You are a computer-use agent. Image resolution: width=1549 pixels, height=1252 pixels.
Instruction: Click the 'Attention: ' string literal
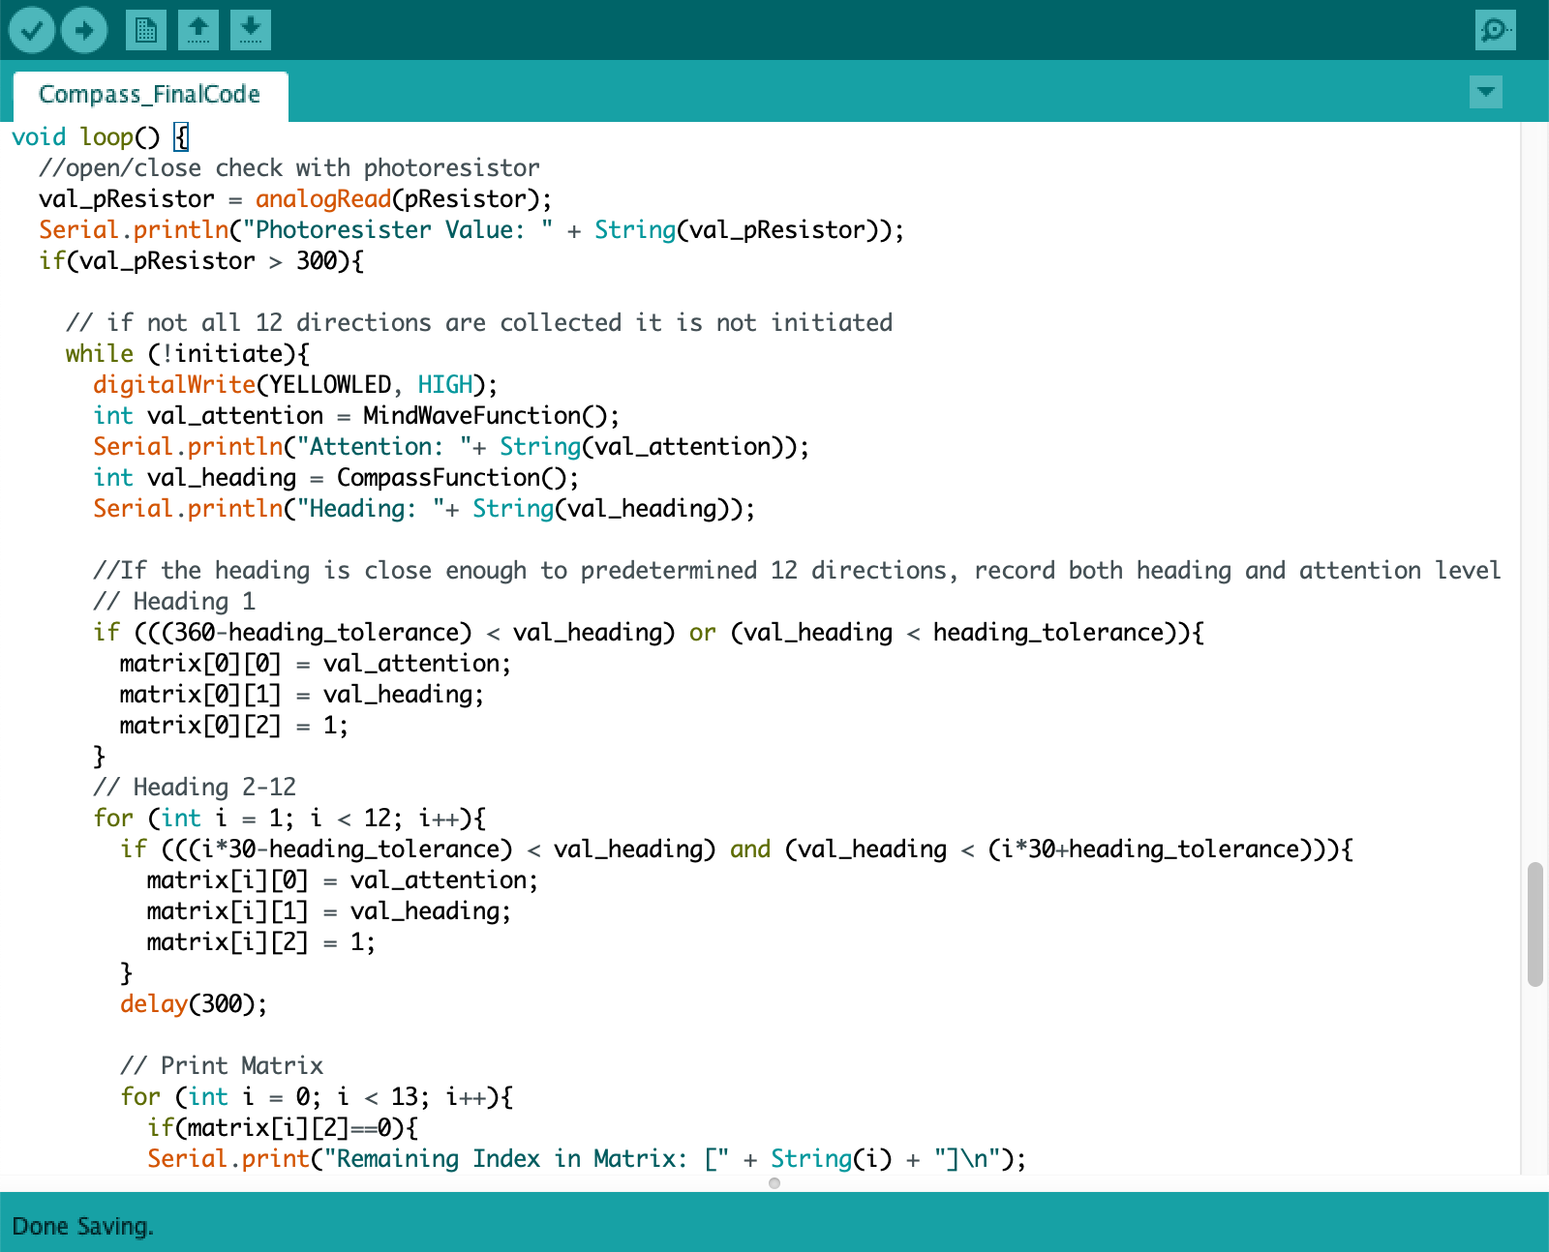384,447
